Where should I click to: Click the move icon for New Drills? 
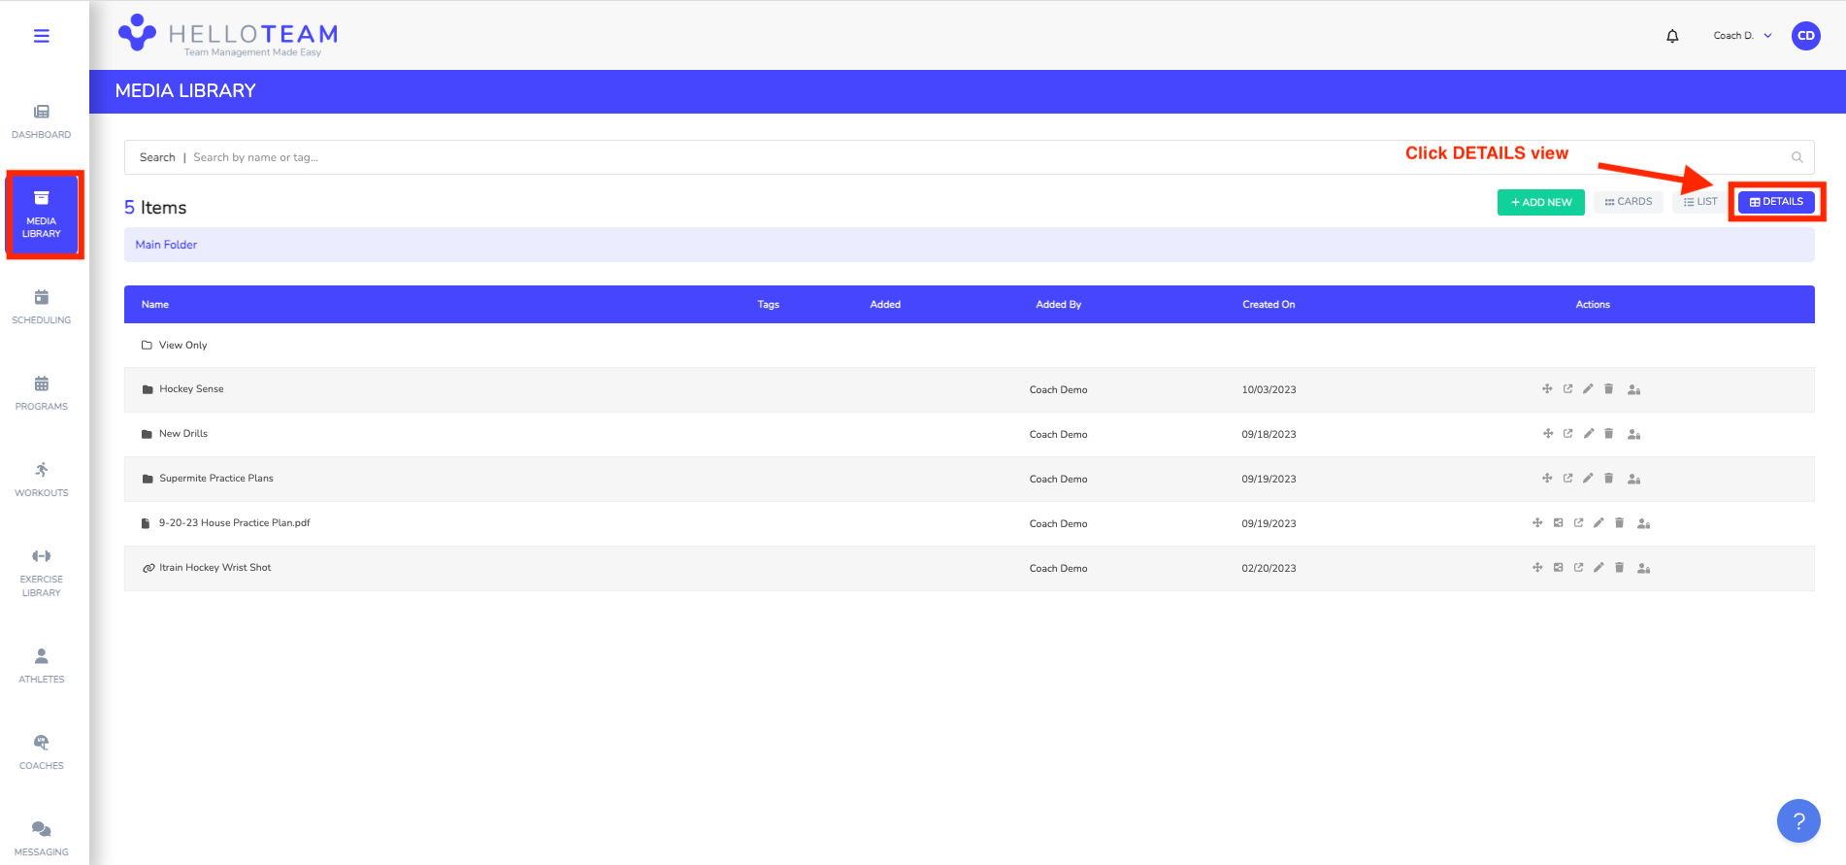coord(1547,434)
